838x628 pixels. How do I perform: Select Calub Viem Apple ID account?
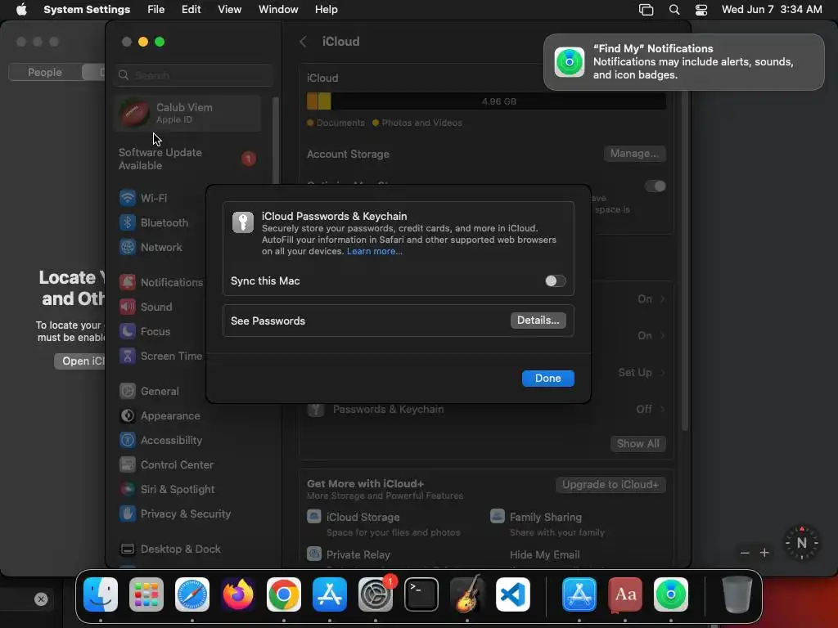(187, 113)
